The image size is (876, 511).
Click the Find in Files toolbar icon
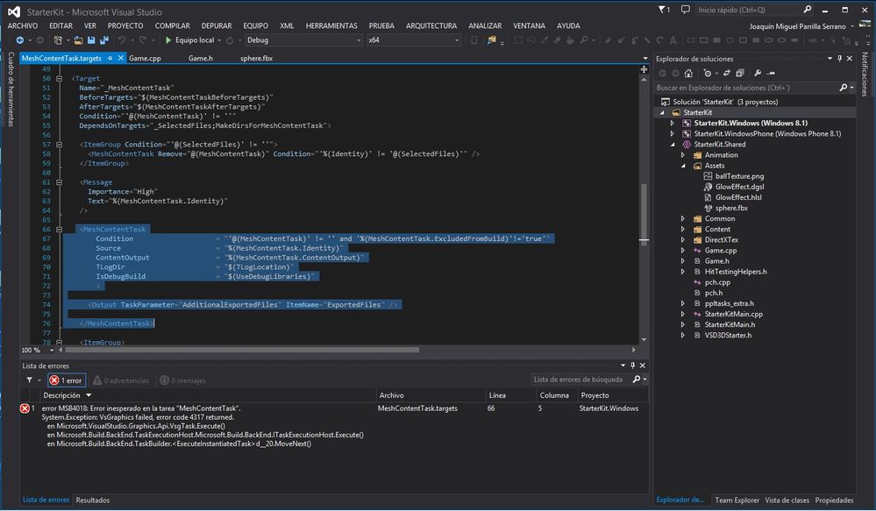tap(491, 40)
